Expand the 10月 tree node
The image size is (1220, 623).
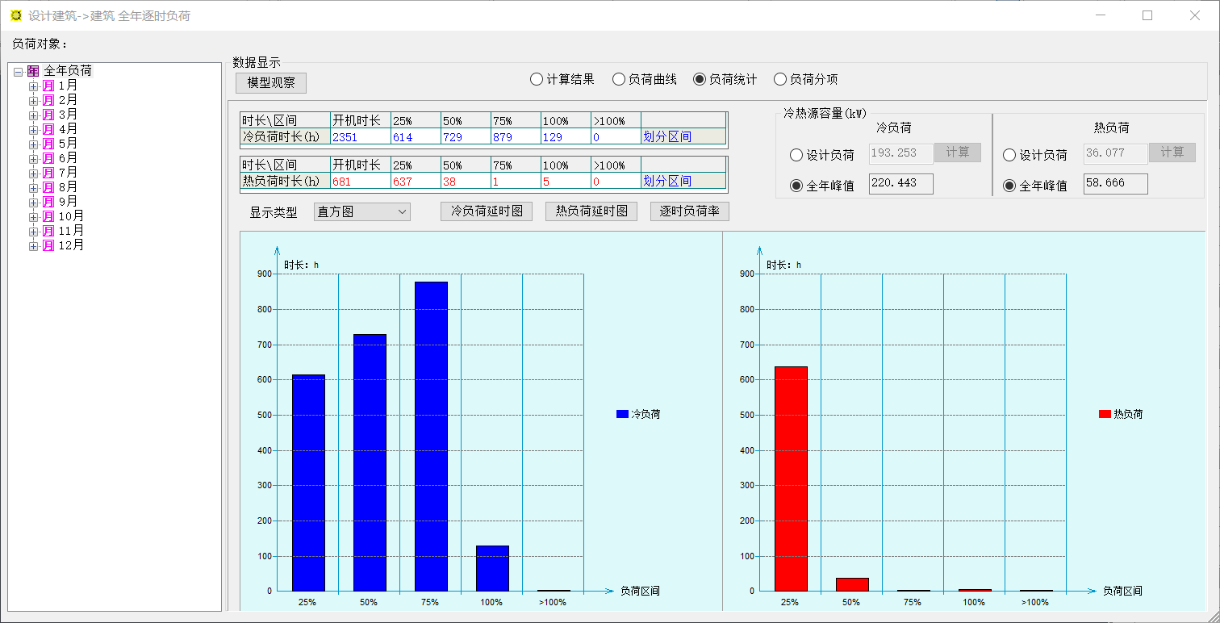33,216
